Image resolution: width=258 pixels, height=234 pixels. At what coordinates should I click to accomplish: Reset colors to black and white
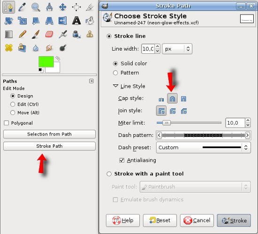41,70
